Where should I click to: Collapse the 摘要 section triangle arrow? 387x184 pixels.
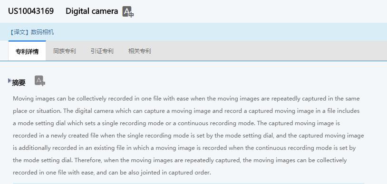(10, 81)
